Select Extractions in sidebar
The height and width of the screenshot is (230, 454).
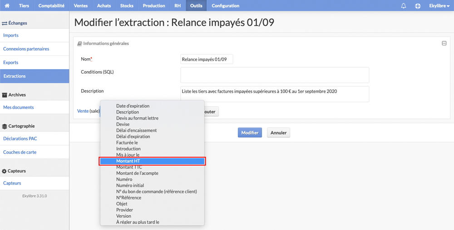pyautogui.click(x=35, y=76)
